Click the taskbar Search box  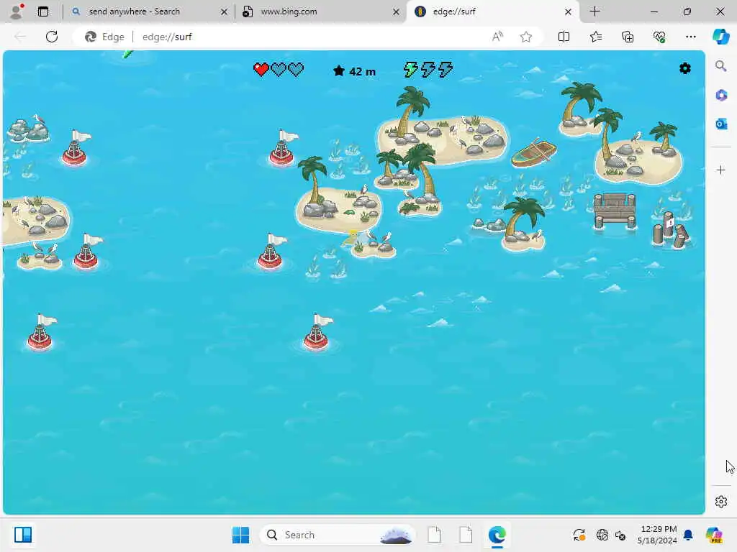pos(338,535)
